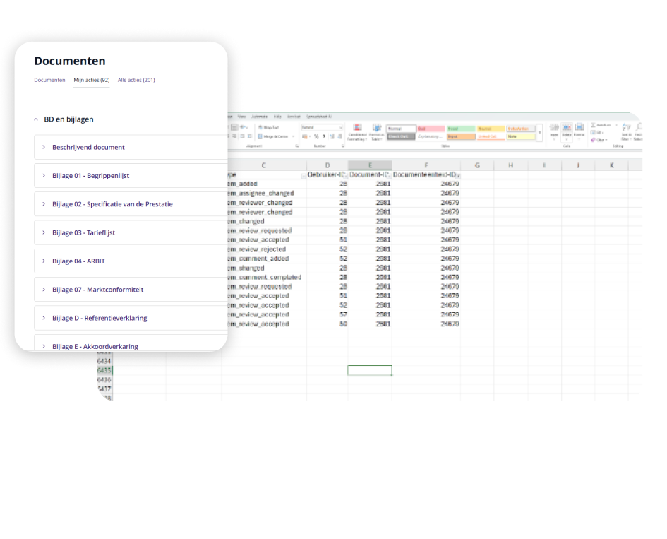The image size is (667, 539).
Task: Click the Insert cells icon in Excel
Action: pyautogui.click(x=554, y=127)
